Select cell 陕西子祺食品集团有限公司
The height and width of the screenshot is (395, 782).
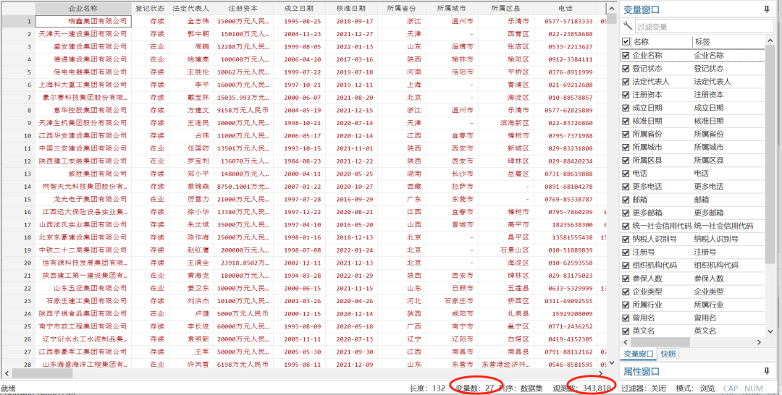tap(83, 314)
